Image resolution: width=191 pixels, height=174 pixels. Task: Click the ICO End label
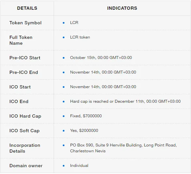coord(19,101)
